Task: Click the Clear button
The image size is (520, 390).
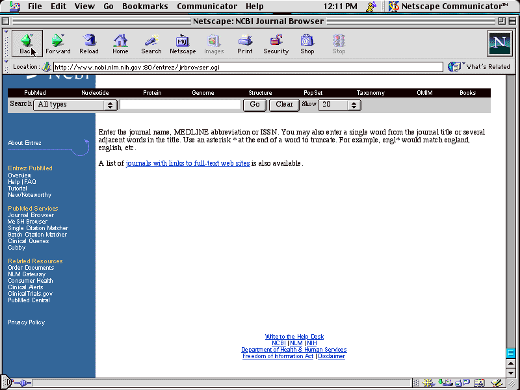Action: (284, 105)
